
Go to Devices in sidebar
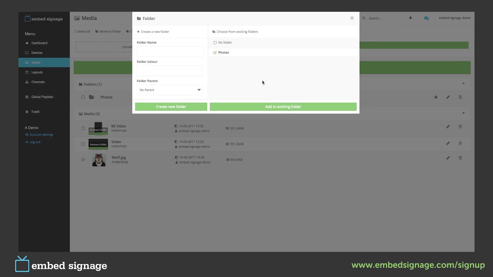[37, 53]
